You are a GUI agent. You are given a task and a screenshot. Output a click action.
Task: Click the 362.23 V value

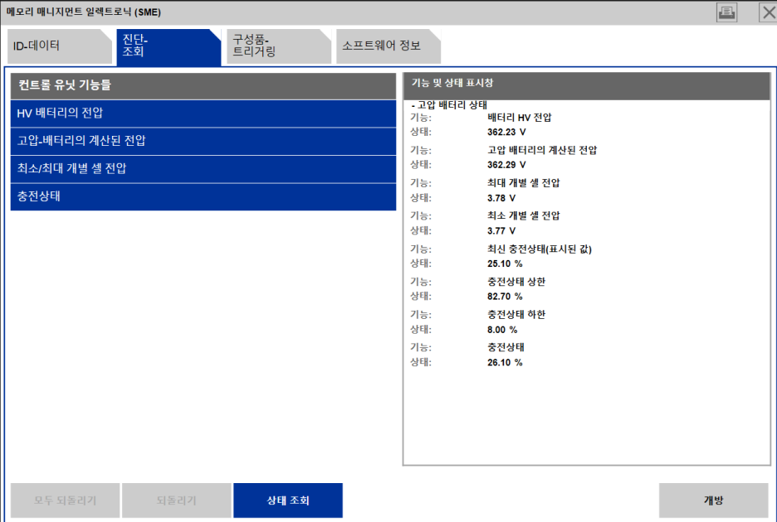pos(506,132)
